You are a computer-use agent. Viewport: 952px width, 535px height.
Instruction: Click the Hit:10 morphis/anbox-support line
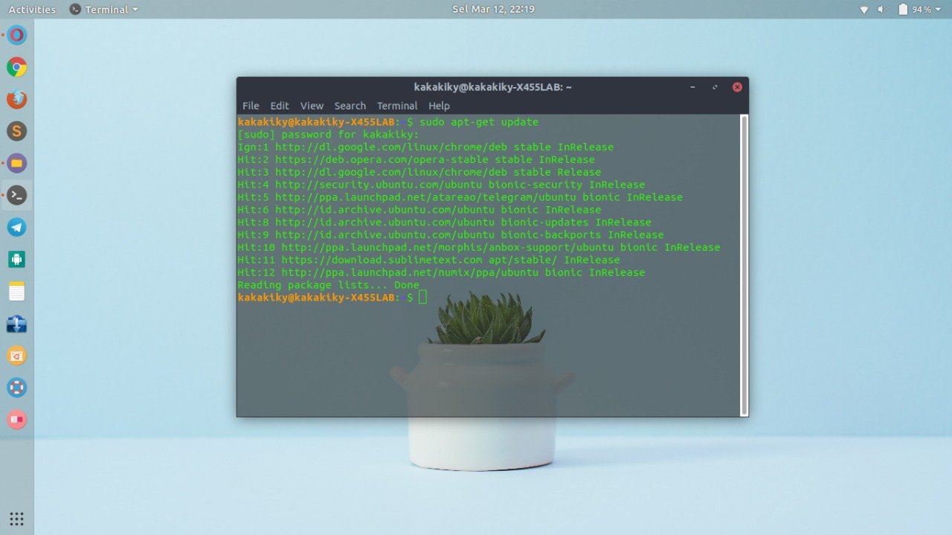[x=479, y=248]
